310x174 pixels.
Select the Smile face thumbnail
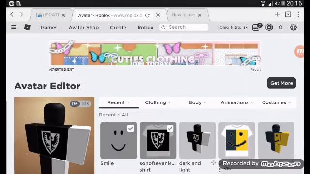click(119, 141)
